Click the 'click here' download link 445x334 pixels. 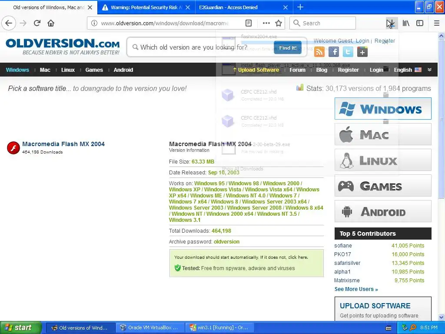pos(297,257)
